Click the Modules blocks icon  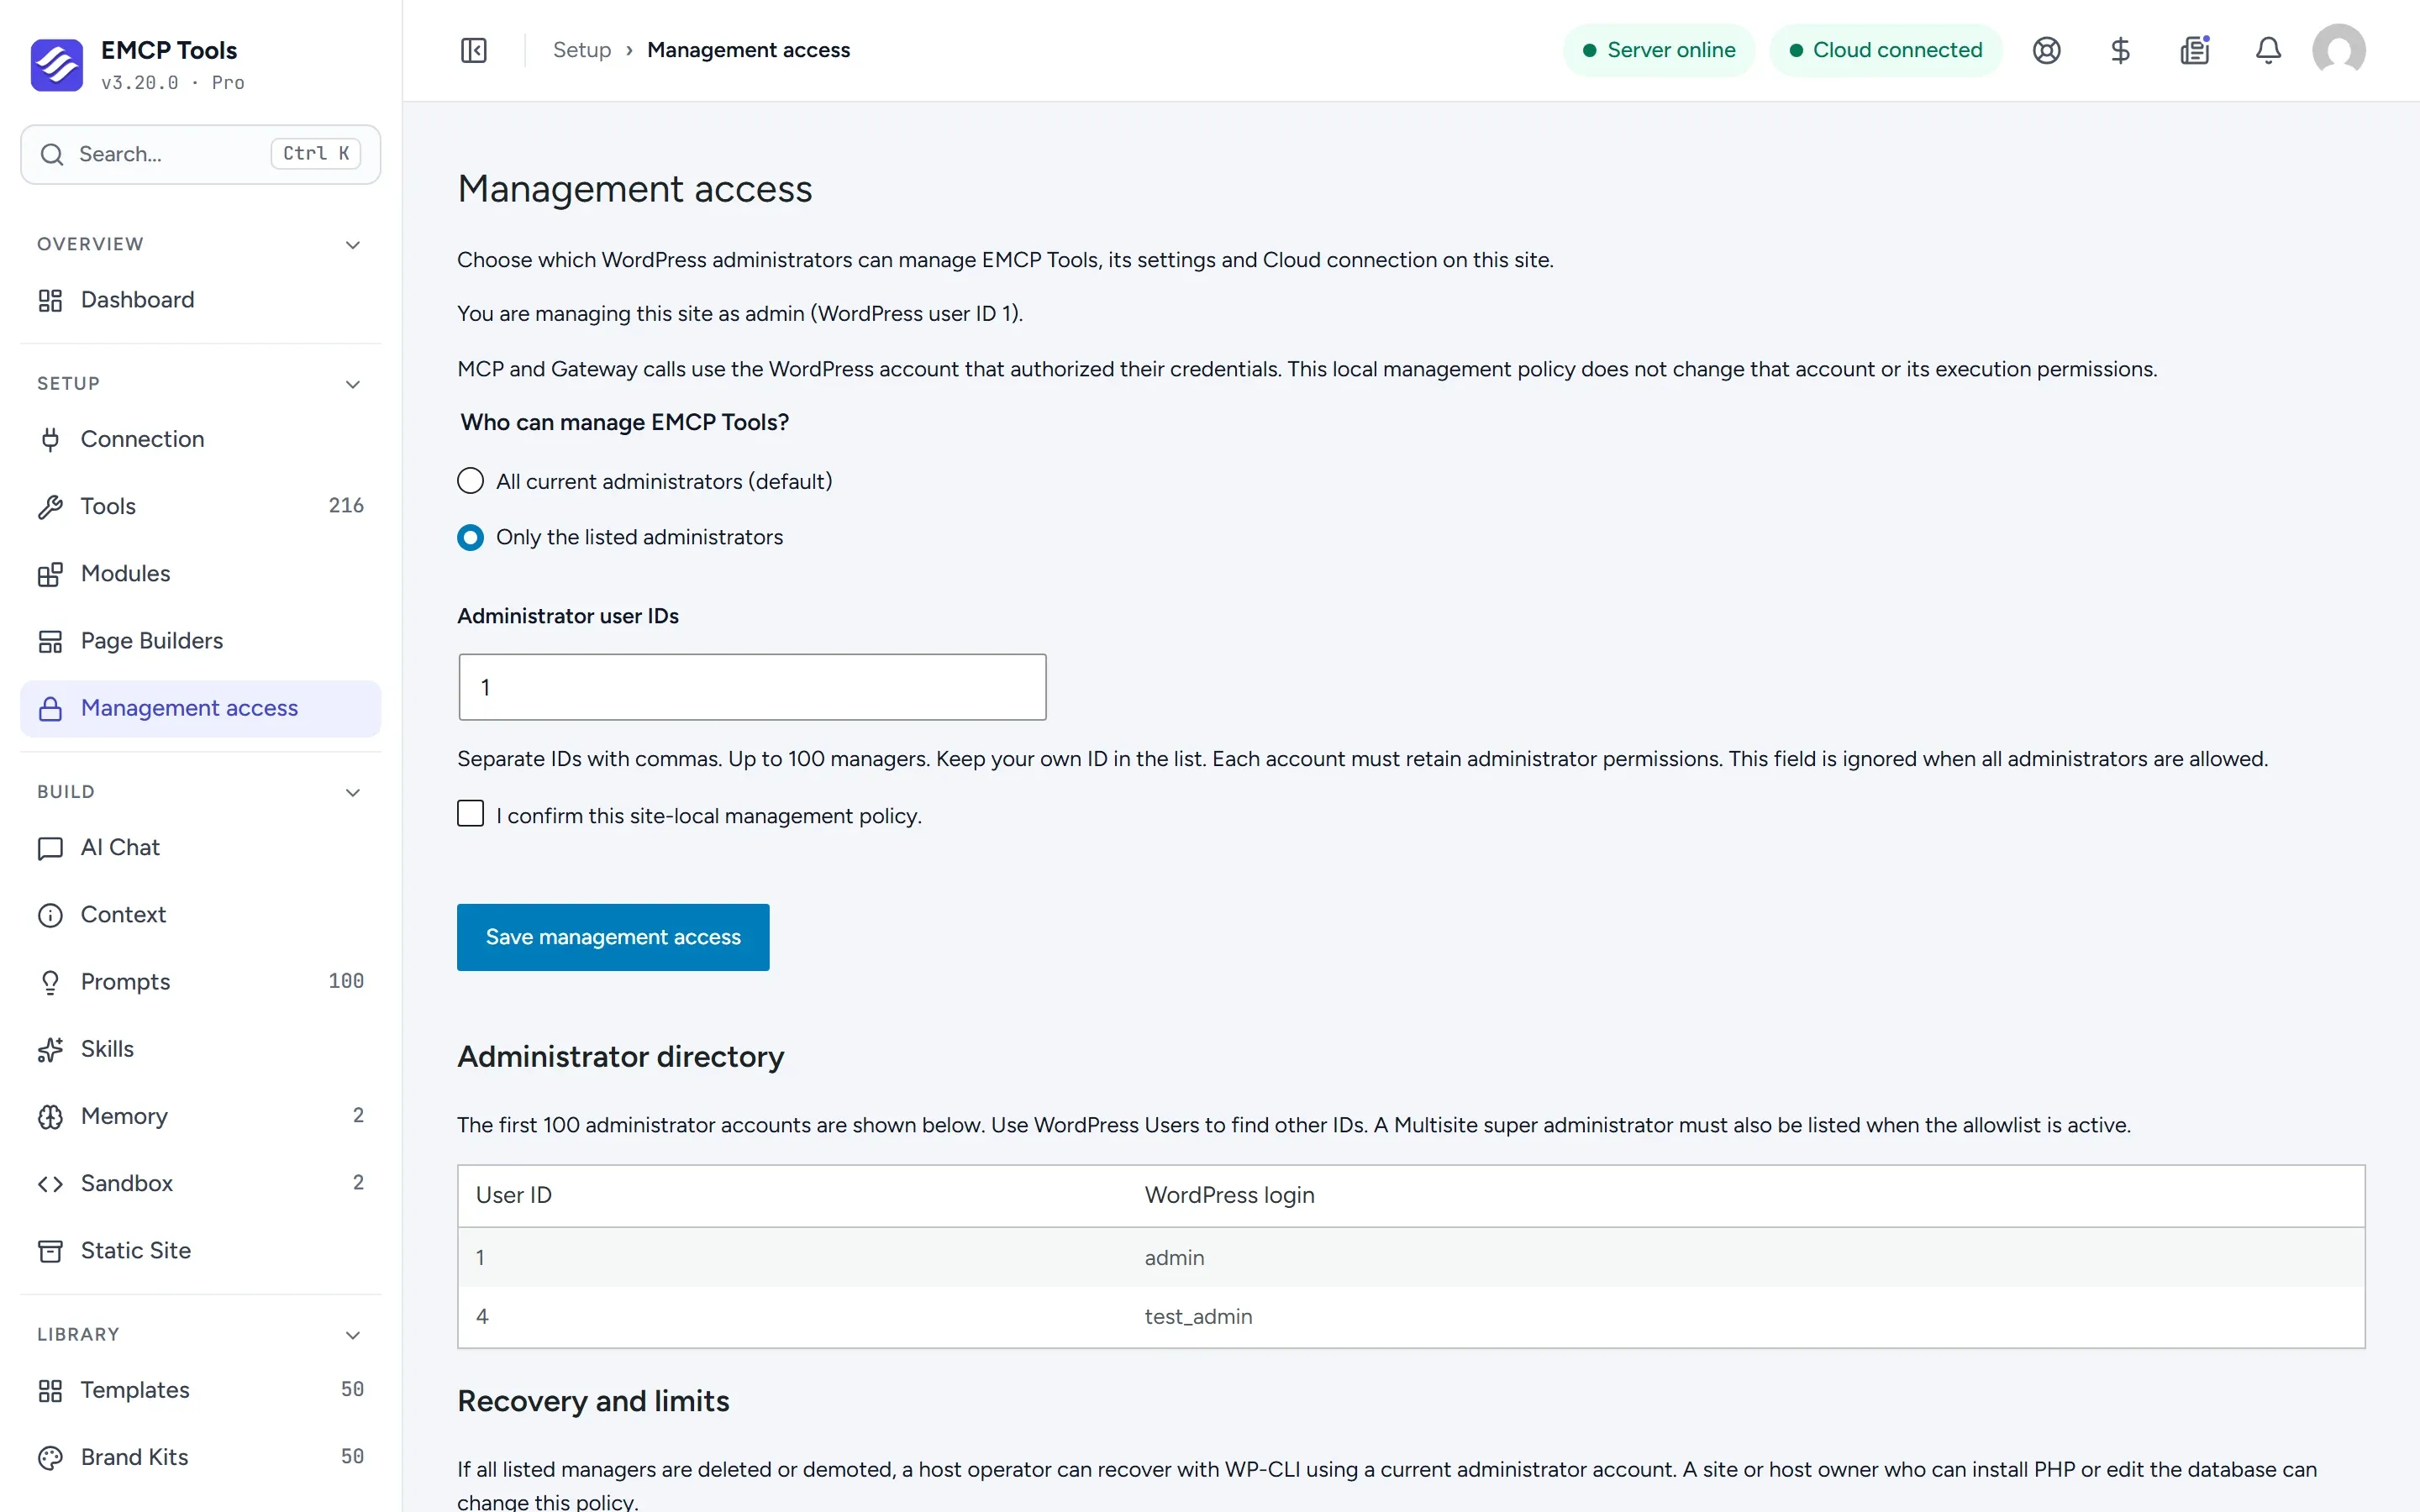point(50,574)
